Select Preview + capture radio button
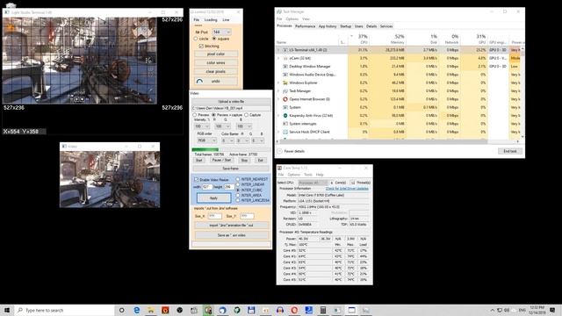The height and width of the screenshot is (316, 562). [x=214, y=115]
